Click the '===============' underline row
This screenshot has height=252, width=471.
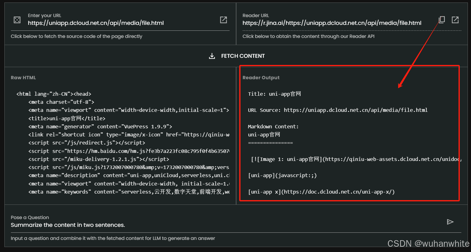[x=270, y=143]
